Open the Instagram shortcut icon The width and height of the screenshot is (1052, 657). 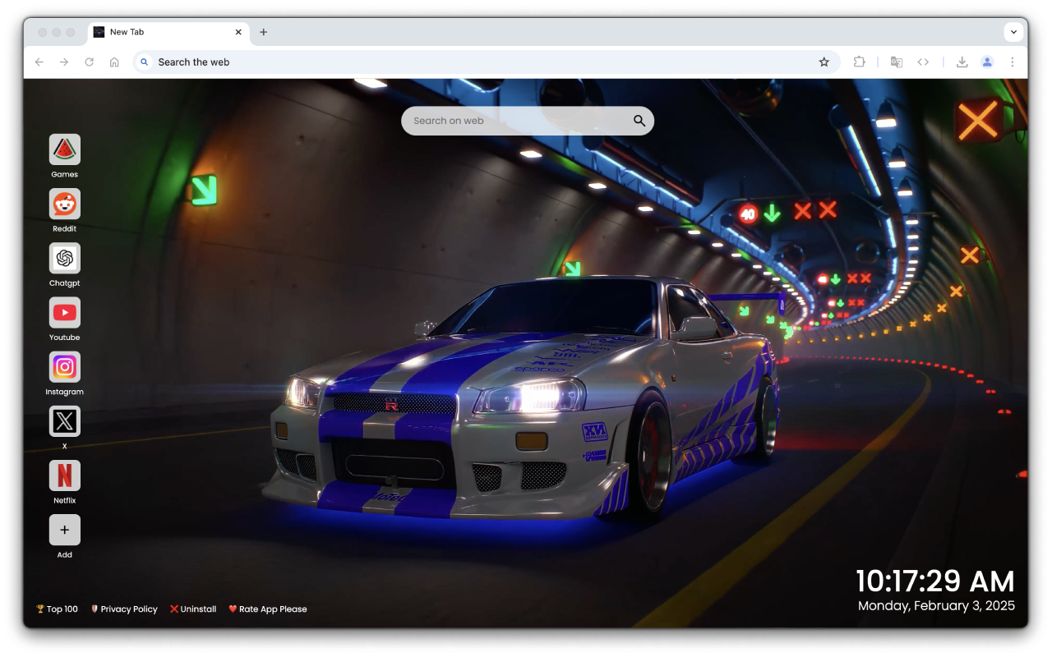(x=65, y=366)
